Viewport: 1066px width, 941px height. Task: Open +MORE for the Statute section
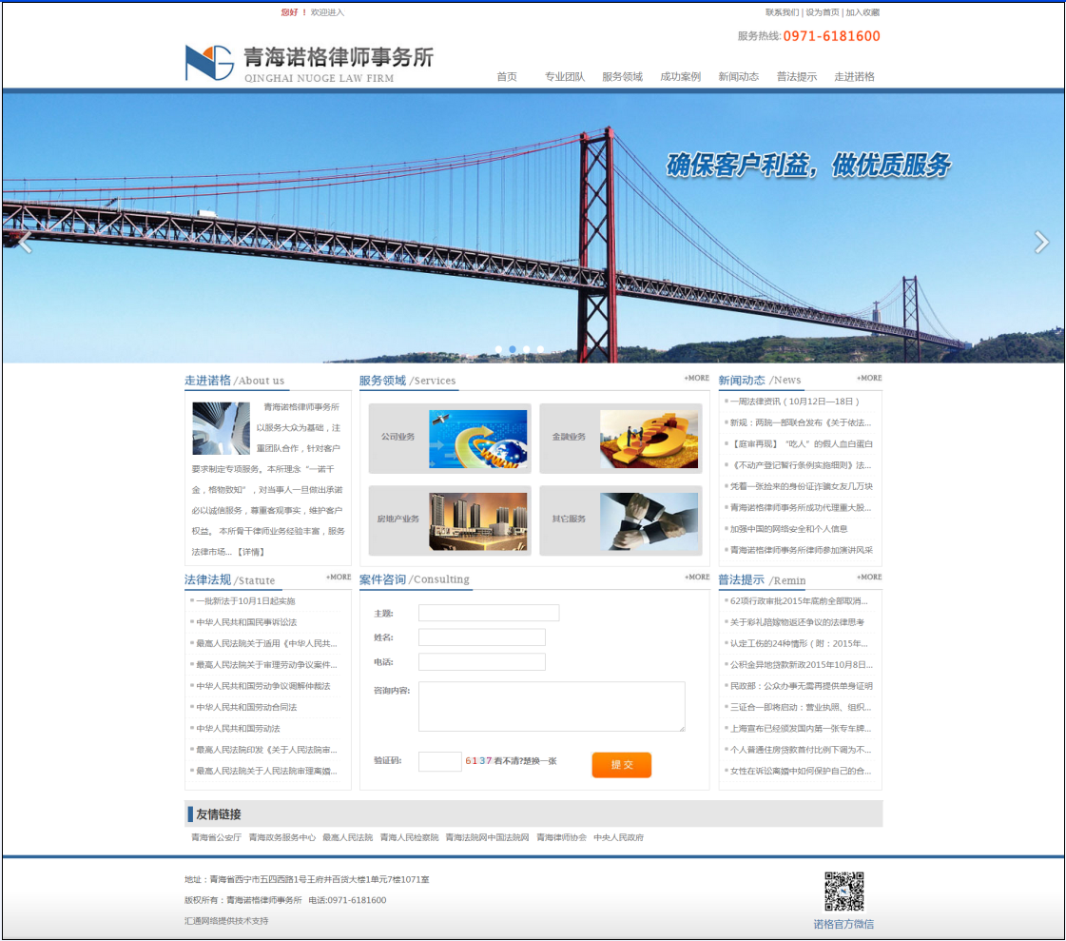pyautogui.click(x=339, y=577)
